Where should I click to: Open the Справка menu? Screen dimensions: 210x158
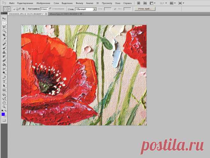[x=127, y=3]
